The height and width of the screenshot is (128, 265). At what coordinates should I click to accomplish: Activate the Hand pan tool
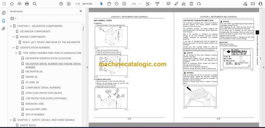tap(109, 4)
